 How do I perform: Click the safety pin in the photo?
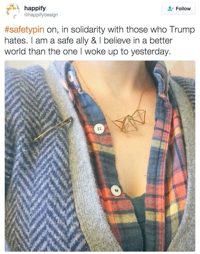point(54,129)
